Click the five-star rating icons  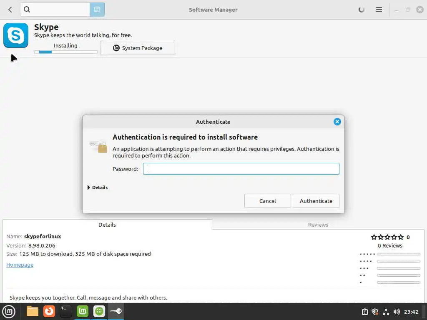387,237
